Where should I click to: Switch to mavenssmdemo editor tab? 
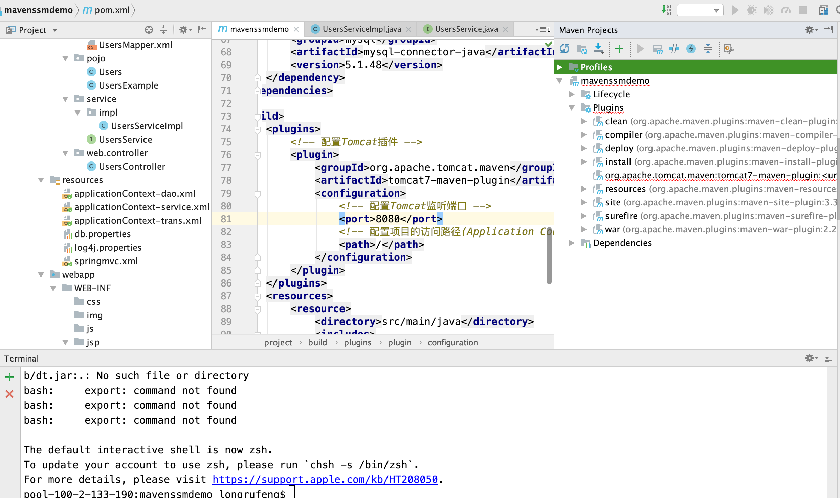tap(259, 29)
